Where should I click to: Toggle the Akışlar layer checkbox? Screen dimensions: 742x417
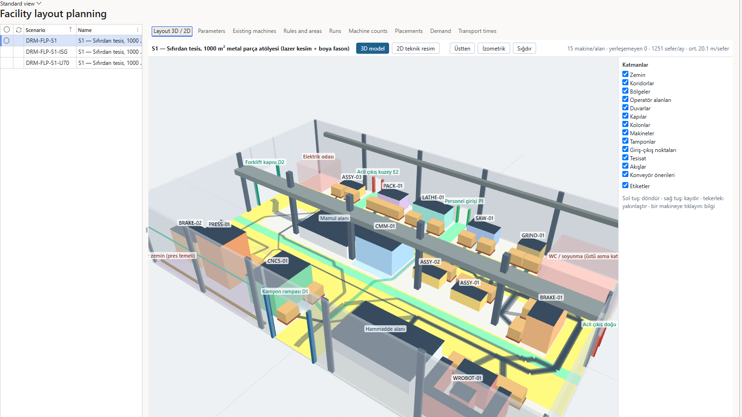[x=625, y=166]
